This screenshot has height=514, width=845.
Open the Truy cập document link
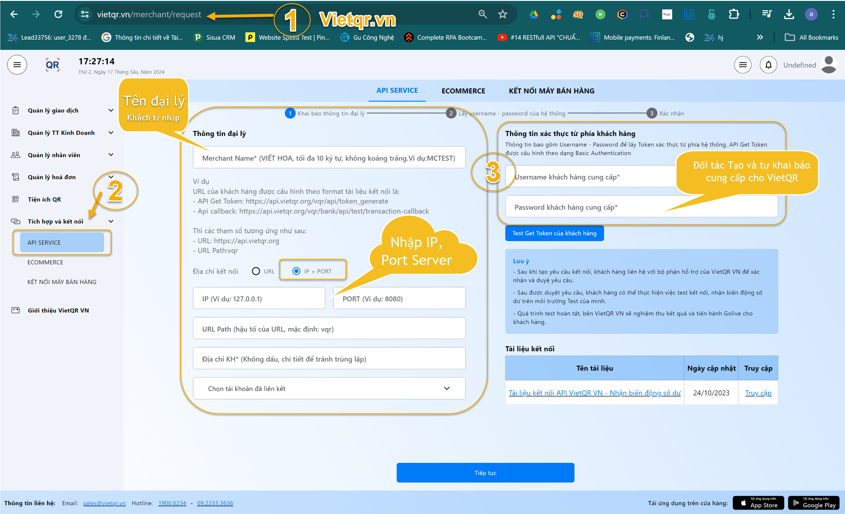[758, 393]
